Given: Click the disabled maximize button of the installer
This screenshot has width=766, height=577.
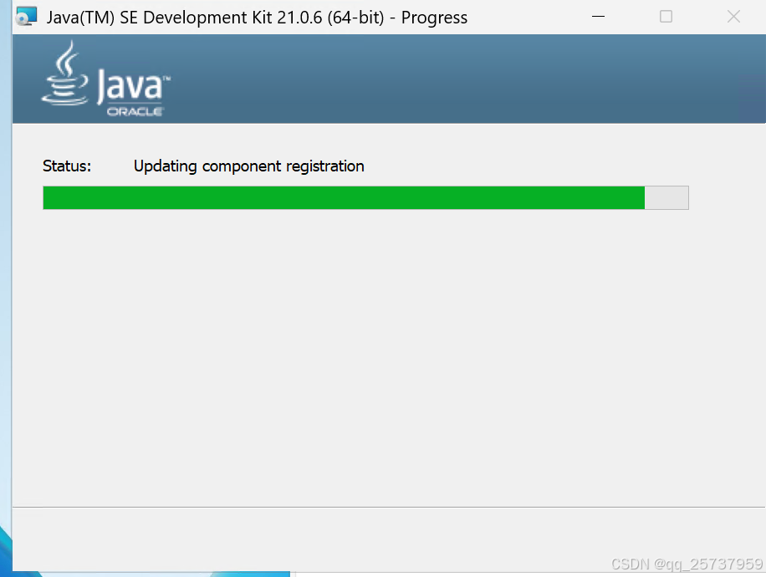Looking at the screenshot, I should click(666, 17).
